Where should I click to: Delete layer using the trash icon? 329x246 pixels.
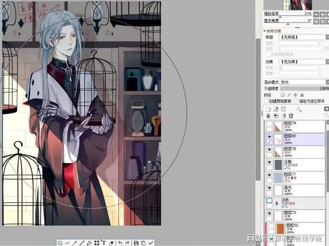(x=290, y=116)
